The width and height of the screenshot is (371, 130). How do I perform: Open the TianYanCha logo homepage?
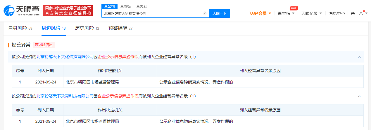coord(22,11)
